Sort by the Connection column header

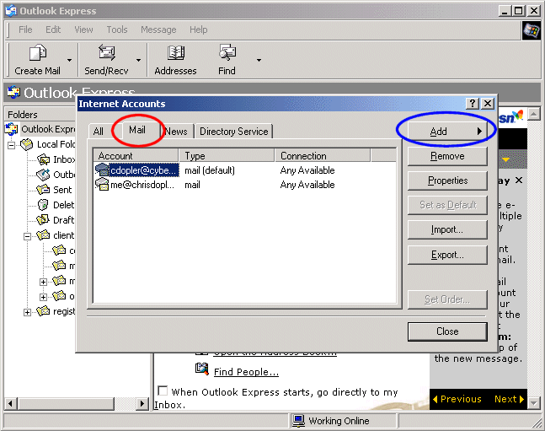tap(323, 156)
